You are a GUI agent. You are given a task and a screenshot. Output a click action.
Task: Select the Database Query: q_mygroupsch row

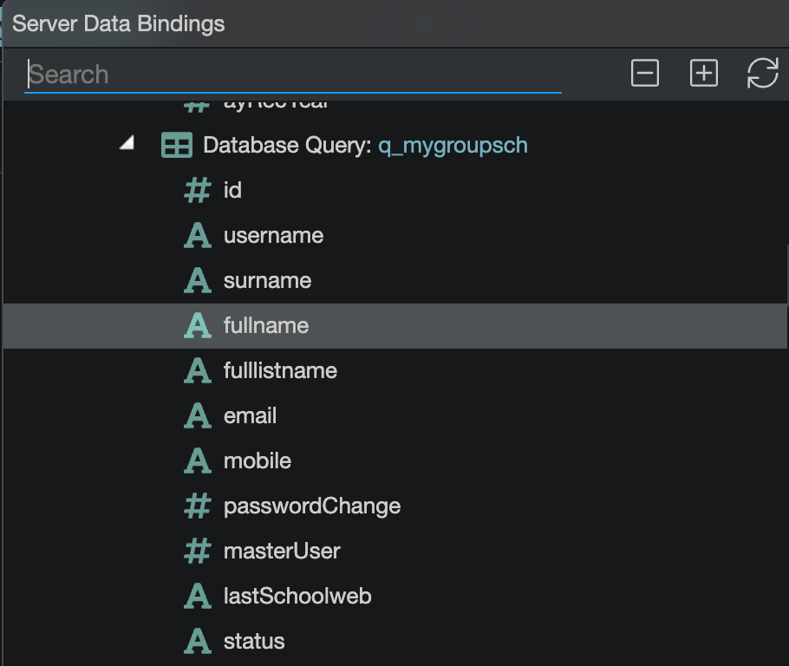click(395, 145)
